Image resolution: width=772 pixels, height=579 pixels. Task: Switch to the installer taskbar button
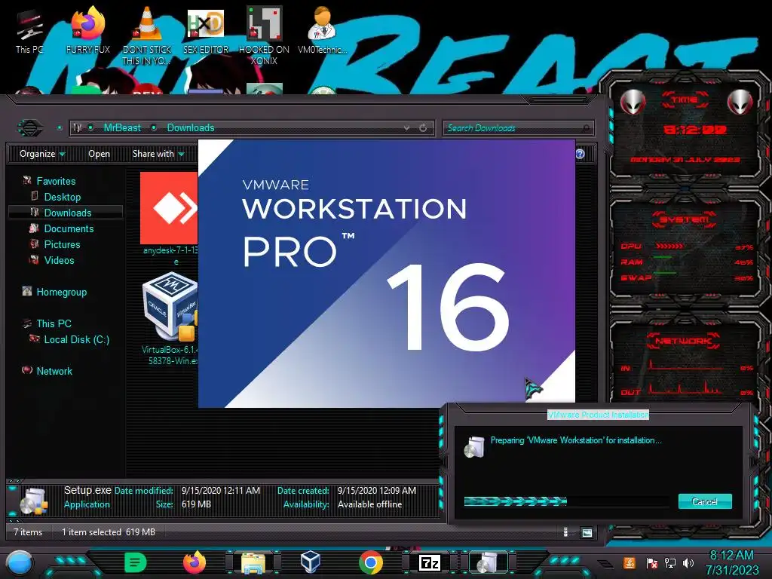click(x=488, y=562)
